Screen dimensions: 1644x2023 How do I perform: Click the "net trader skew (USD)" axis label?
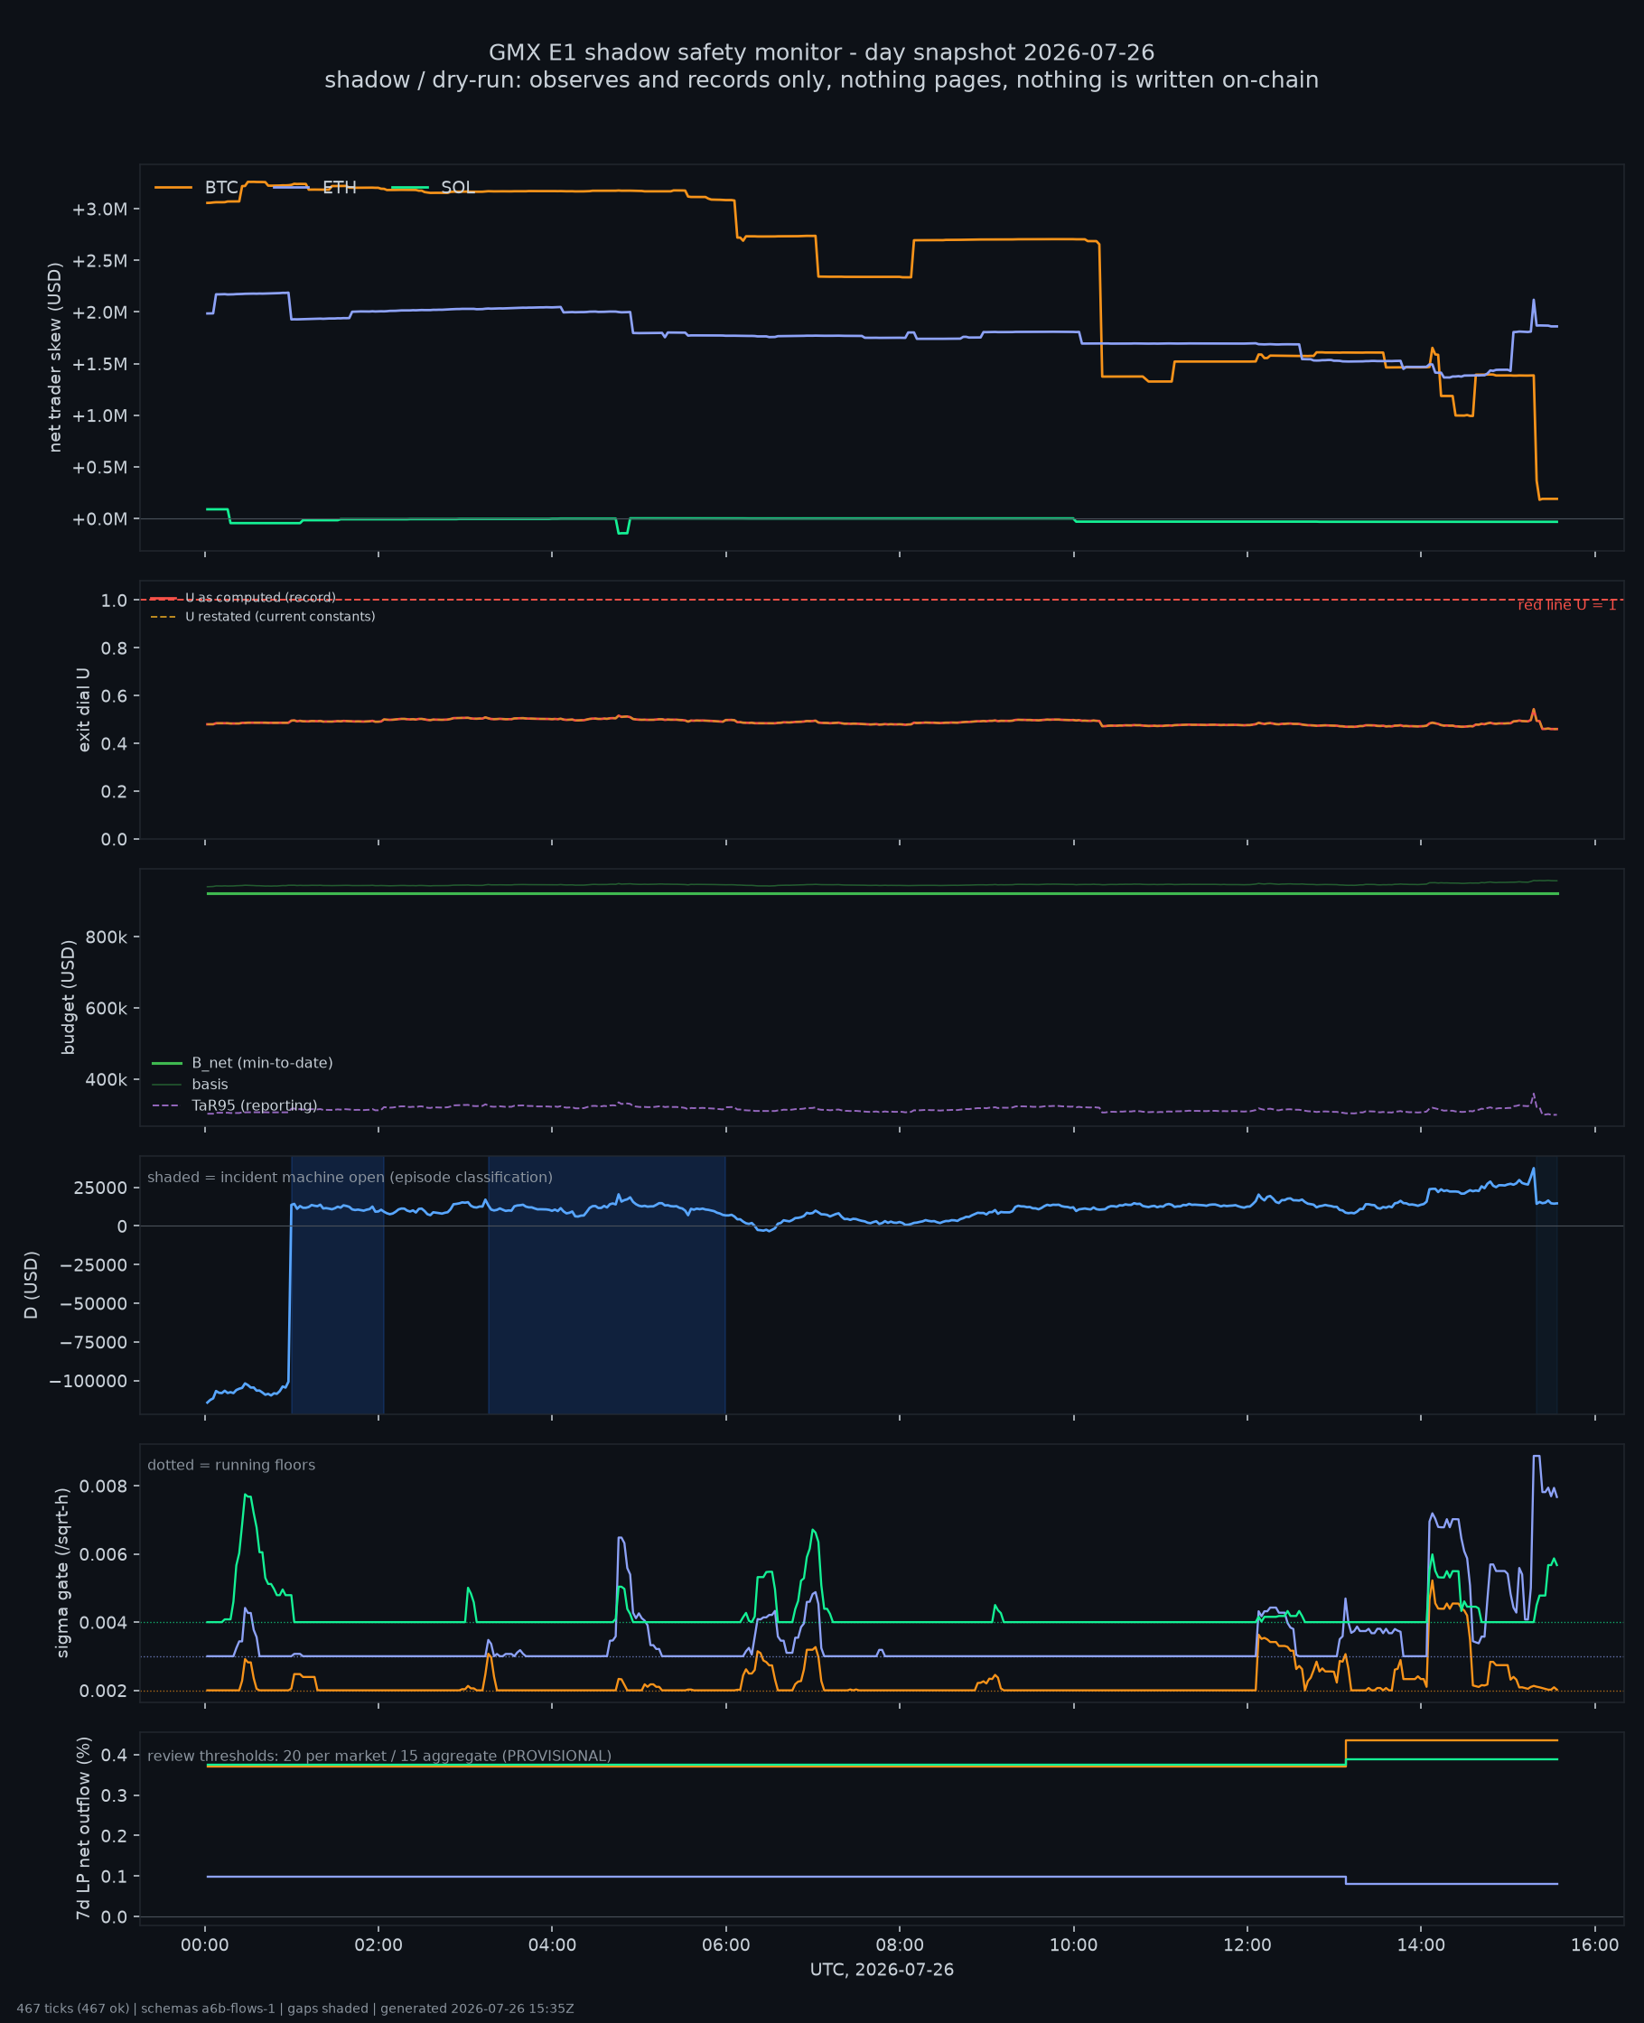click(55, 357)
